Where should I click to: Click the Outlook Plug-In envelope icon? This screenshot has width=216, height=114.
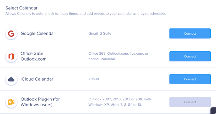[x=11, y=102]
